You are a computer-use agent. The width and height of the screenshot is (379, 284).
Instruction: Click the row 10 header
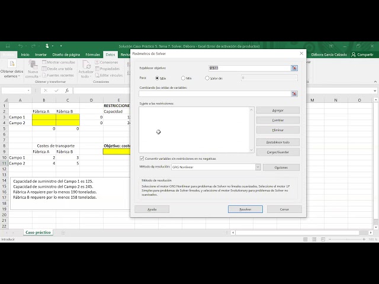(x=4, y=157)
